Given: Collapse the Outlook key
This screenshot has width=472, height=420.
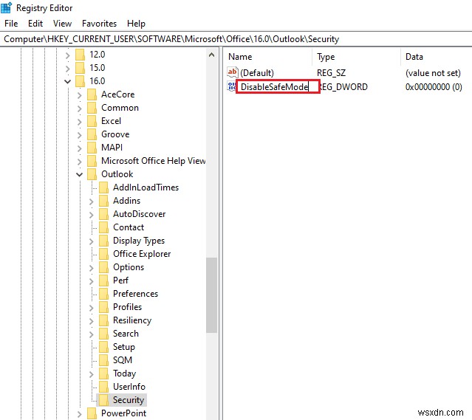Looking at the screenshot, I should (80, 174).
